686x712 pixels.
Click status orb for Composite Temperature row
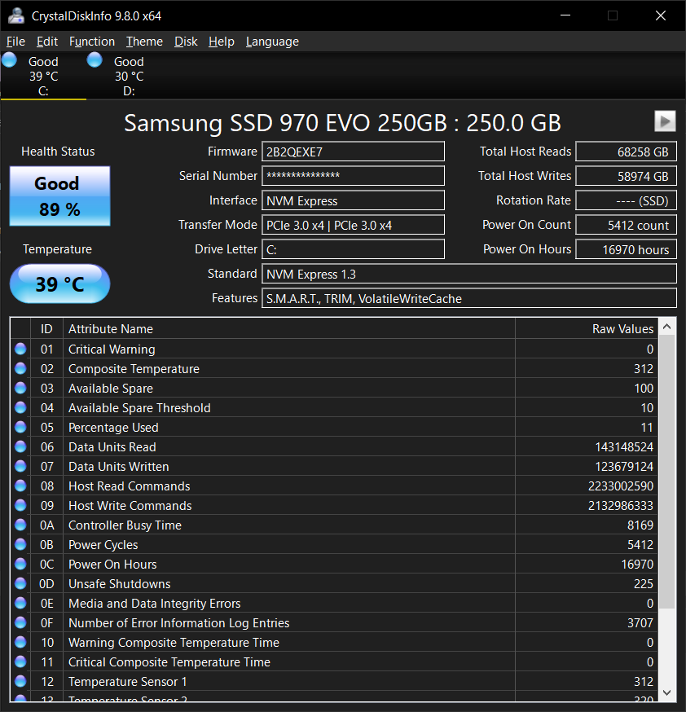tap(20, 368)
